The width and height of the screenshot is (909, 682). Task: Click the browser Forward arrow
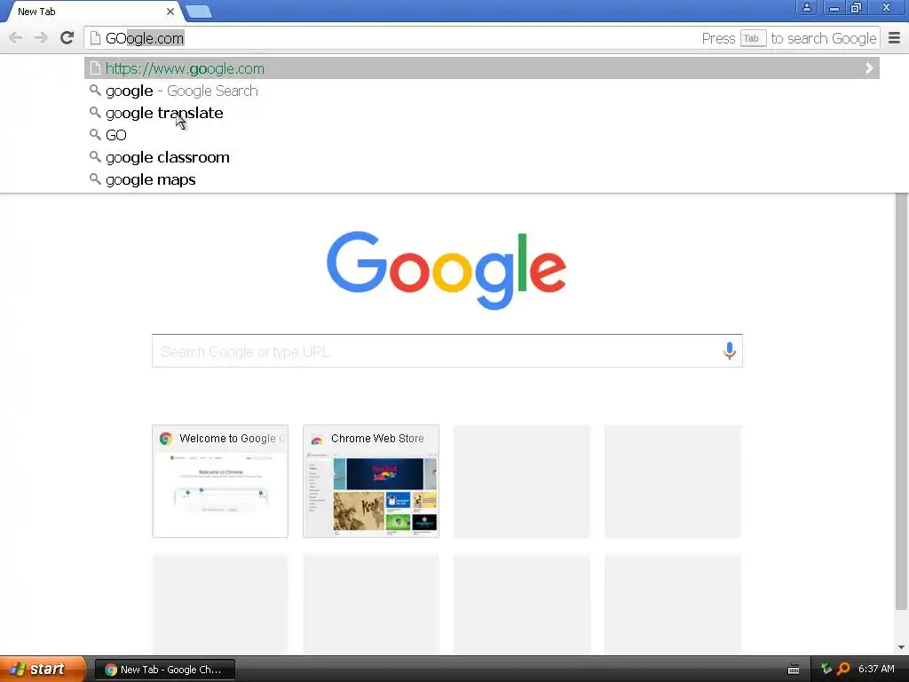pyautogui.click(x=41, y=38)
